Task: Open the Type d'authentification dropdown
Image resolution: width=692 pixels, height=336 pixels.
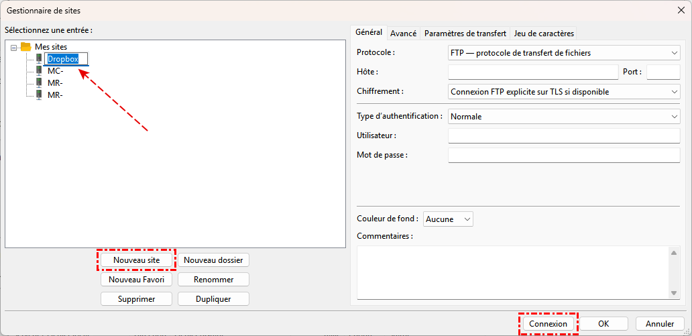Action: tap(564, 117)
